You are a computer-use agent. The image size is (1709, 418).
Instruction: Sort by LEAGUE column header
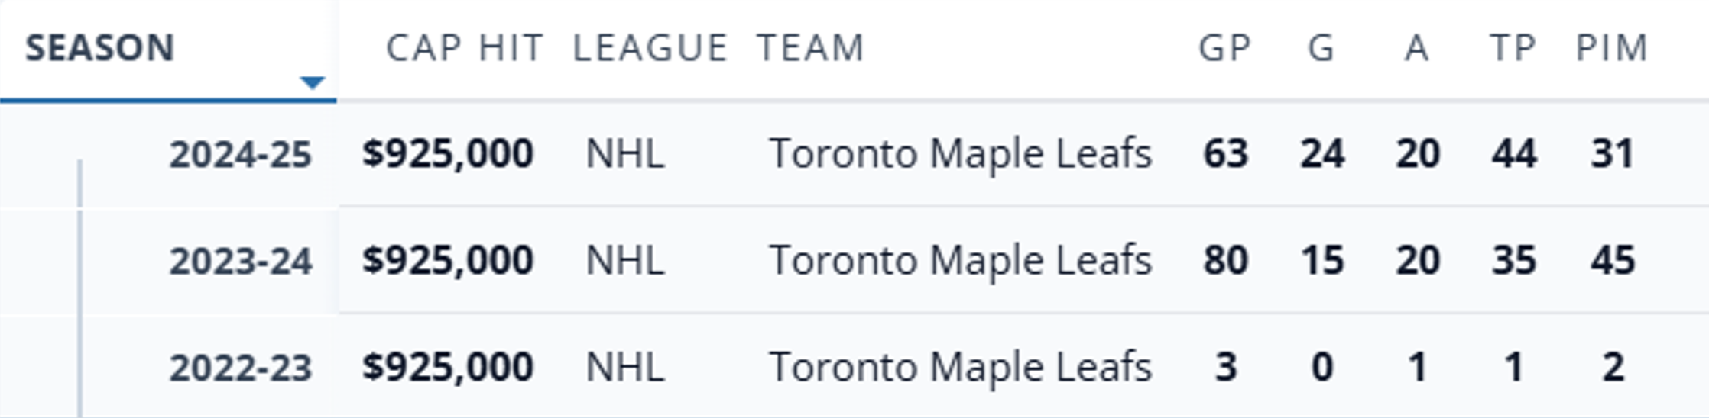click(x=650, y=48)
